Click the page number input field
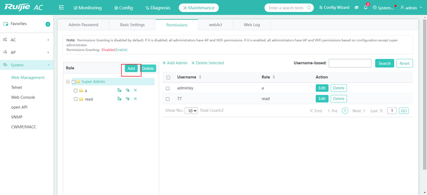The image size is (427, 195). click(x=392, y=111)
